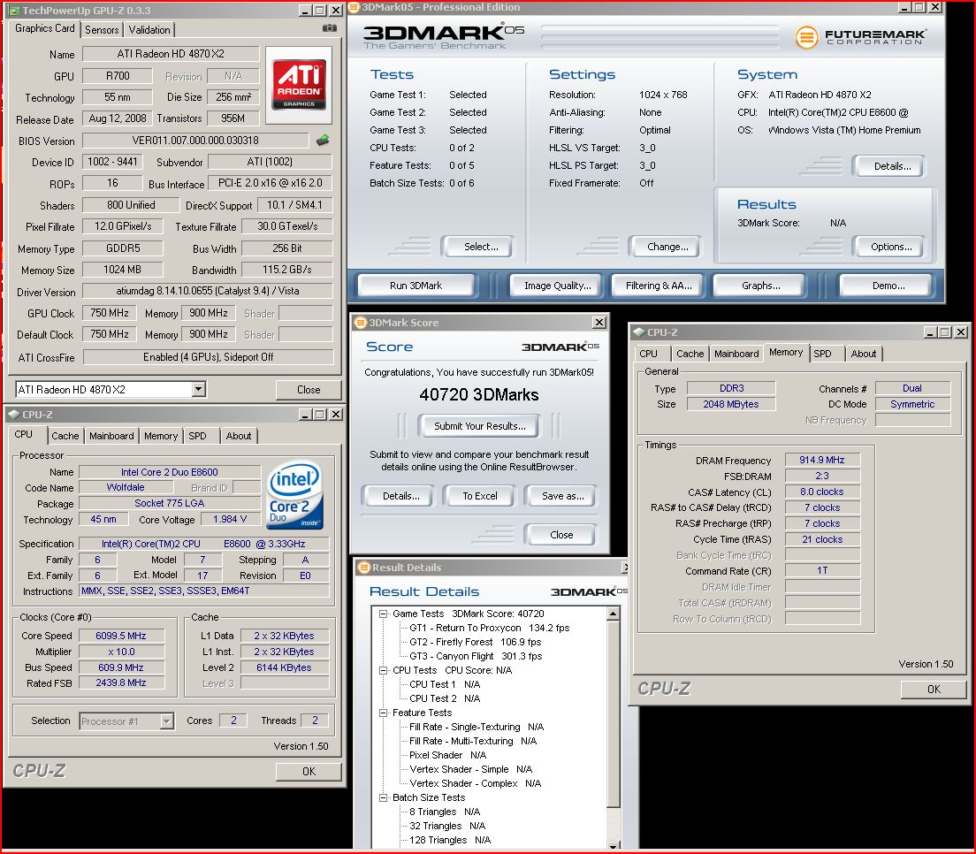Click the GPU-Z title bar icon
The image size is (976, 854).
[x=15, y=11]
